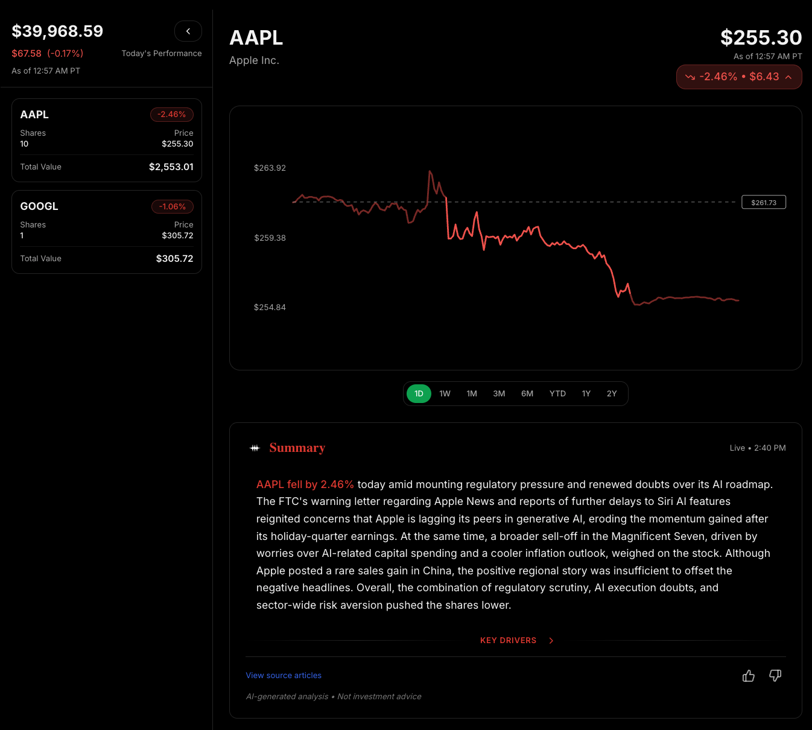
Task: Click the $263.92 axis label
Action: 270,168
